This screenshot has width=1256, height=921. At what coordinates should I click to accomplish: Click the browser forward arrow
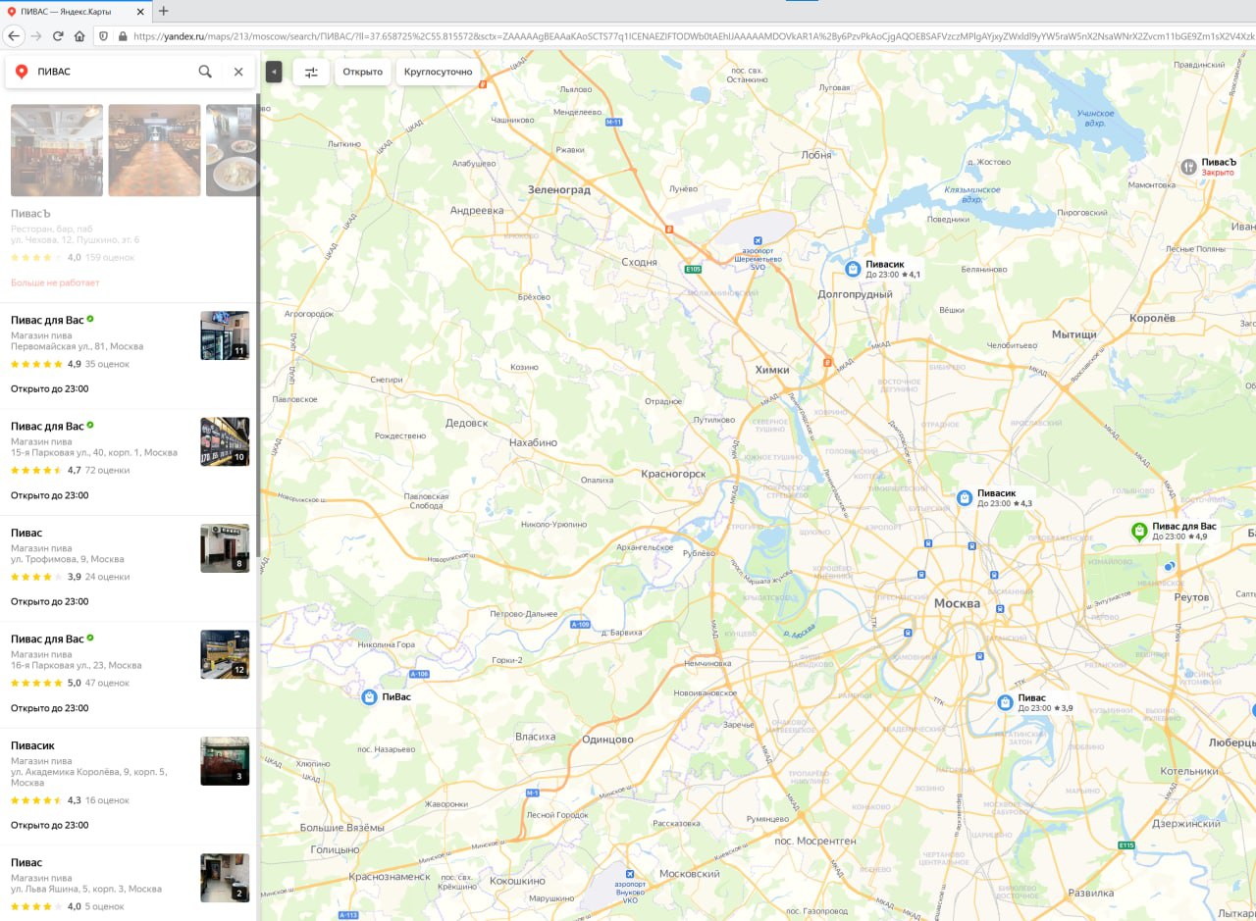click(36, 35)
